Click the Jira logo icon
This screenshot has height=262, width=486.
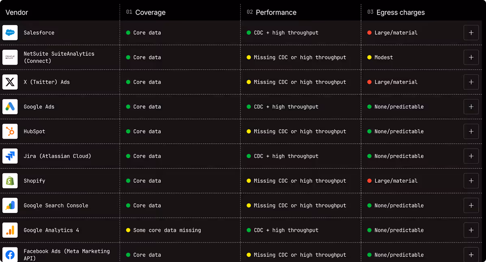10,156
